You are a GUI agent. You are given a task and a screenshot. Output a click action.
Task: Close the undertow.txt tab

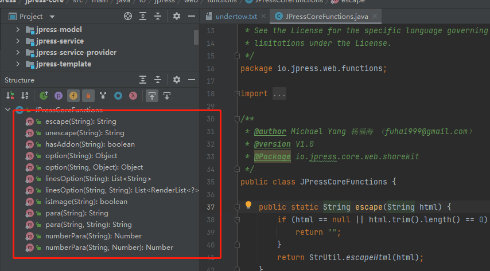click(263, 16)
